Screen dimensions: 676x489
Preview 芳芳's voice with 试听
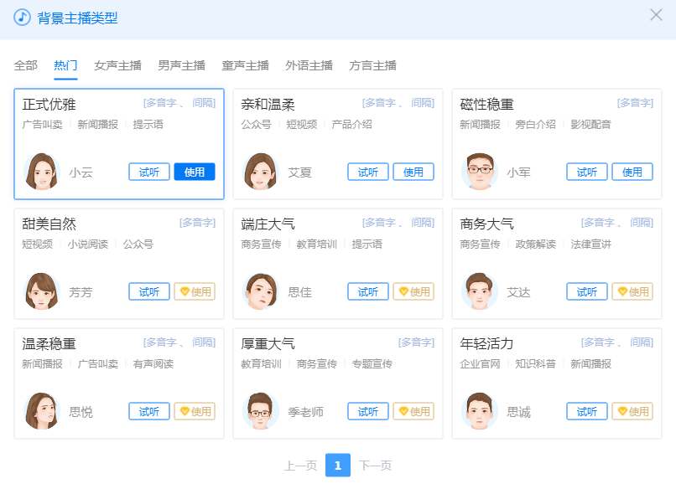[149, 292]
